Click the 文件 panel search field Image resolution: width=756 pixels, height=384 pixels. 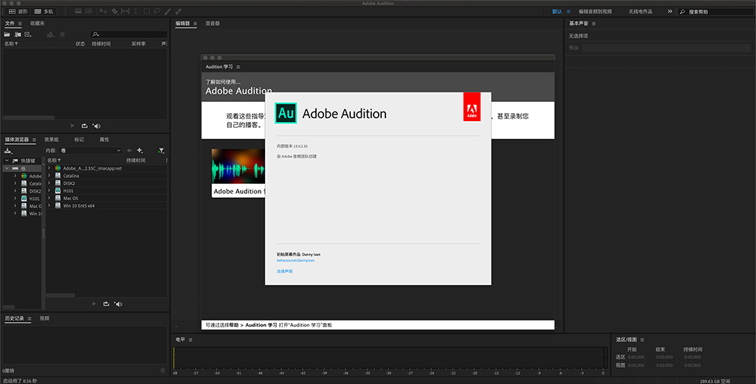pyautogui.click(x=128, y=34)
